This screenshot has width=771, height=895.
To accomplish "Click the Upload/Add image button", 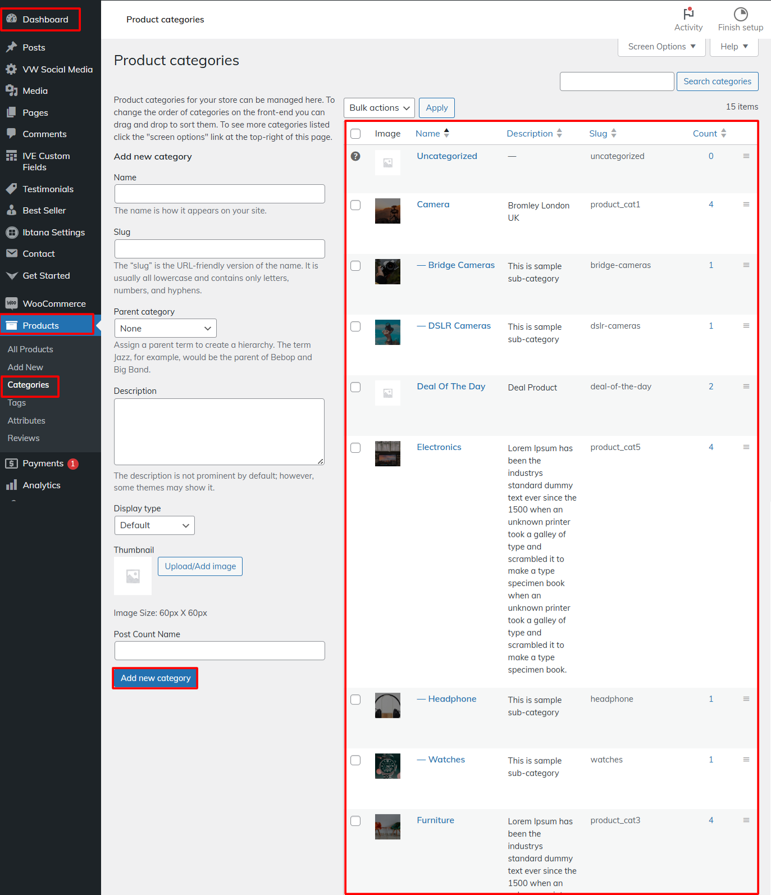I will (x=200, y=566).
